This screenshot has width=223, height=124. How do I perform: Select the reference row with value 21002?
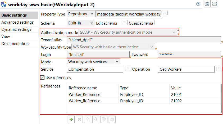144,101
